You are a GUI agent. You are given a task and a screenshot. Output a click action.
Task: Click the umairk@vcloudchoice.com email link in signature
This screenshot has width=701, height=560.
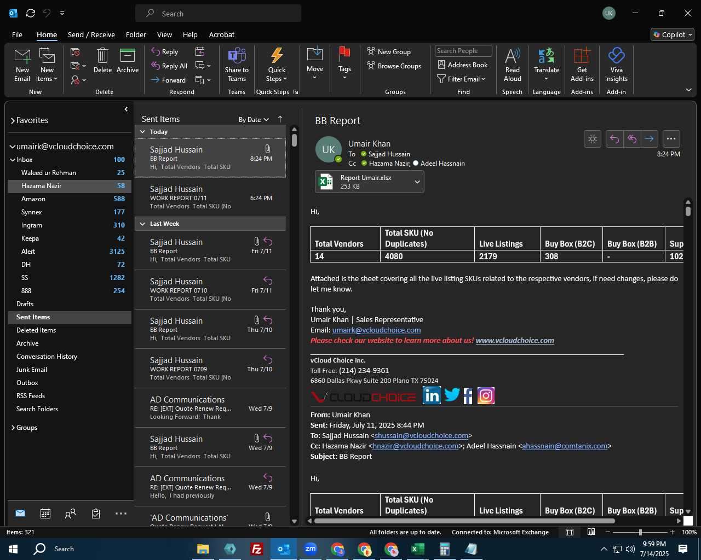[376, 330]
